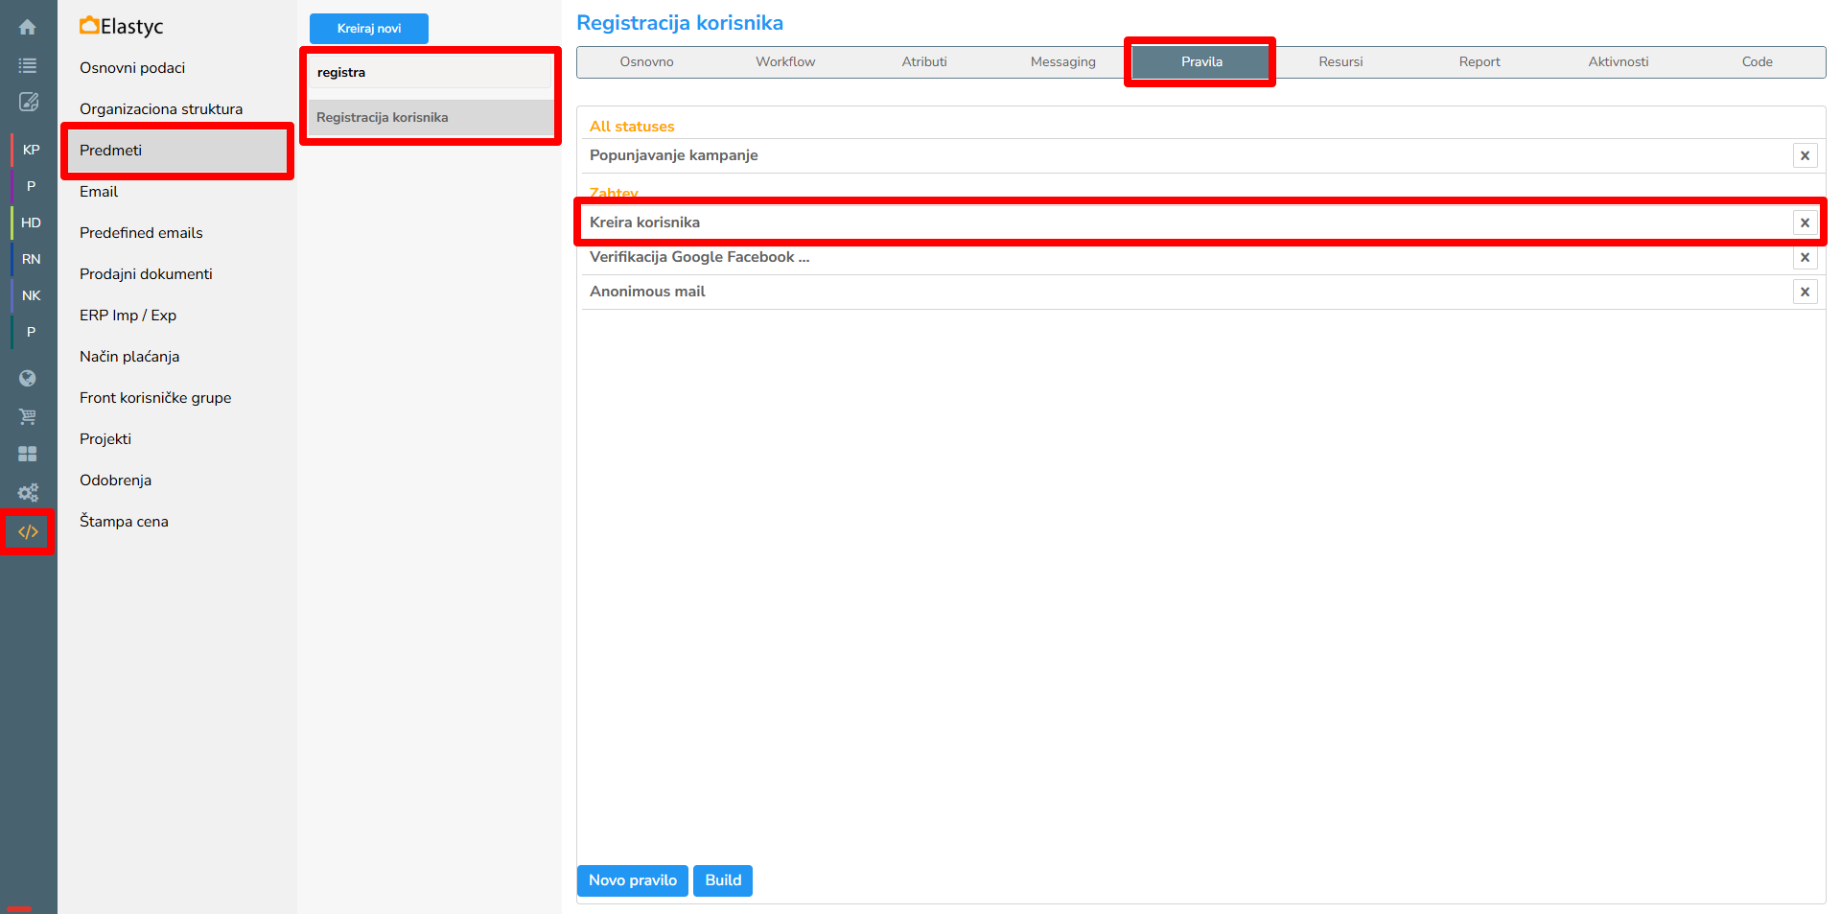Viewport: 1841px width, 914px height.
Task: Go to the Home icon in sidebar
Action: tap(28, 27)
